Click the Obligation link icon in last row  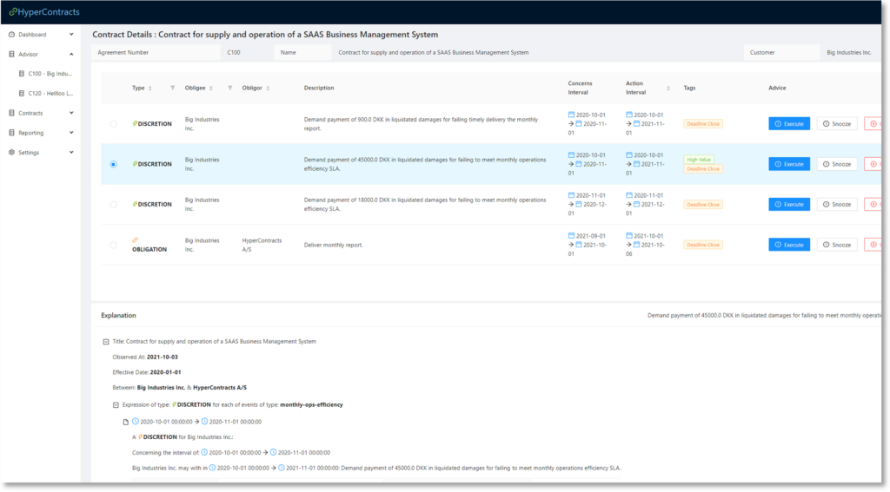[x=135, y=240]
